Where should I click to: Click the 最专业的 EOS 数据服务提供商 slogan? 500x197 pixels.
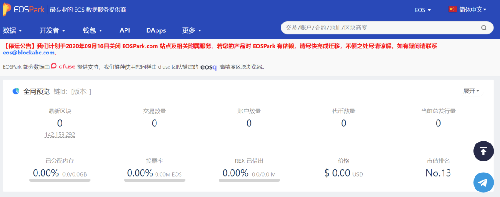click(88, 10)
